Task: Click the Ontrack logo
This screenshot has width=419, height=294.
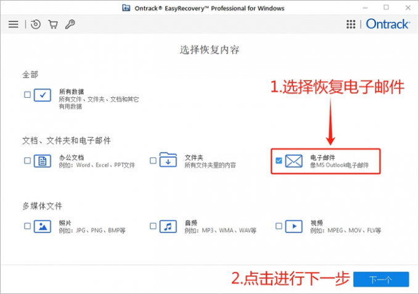Action: (388, 24)
